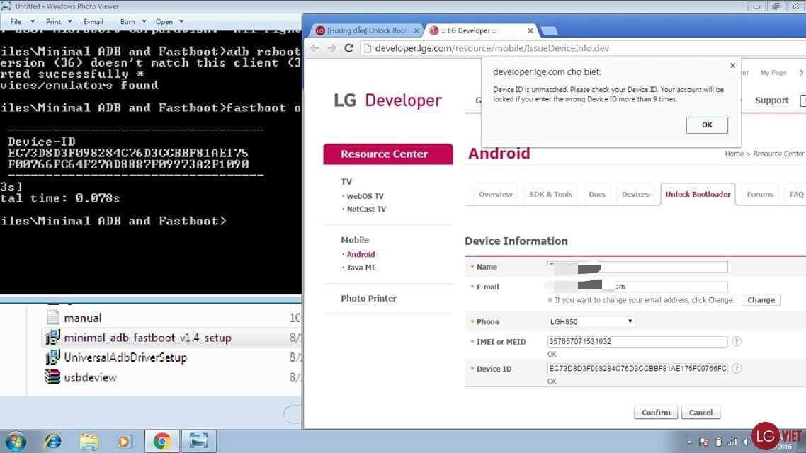Open Internet Explorer from the taskbar
The image size is (806, 453).
click(x=52, y=442)
